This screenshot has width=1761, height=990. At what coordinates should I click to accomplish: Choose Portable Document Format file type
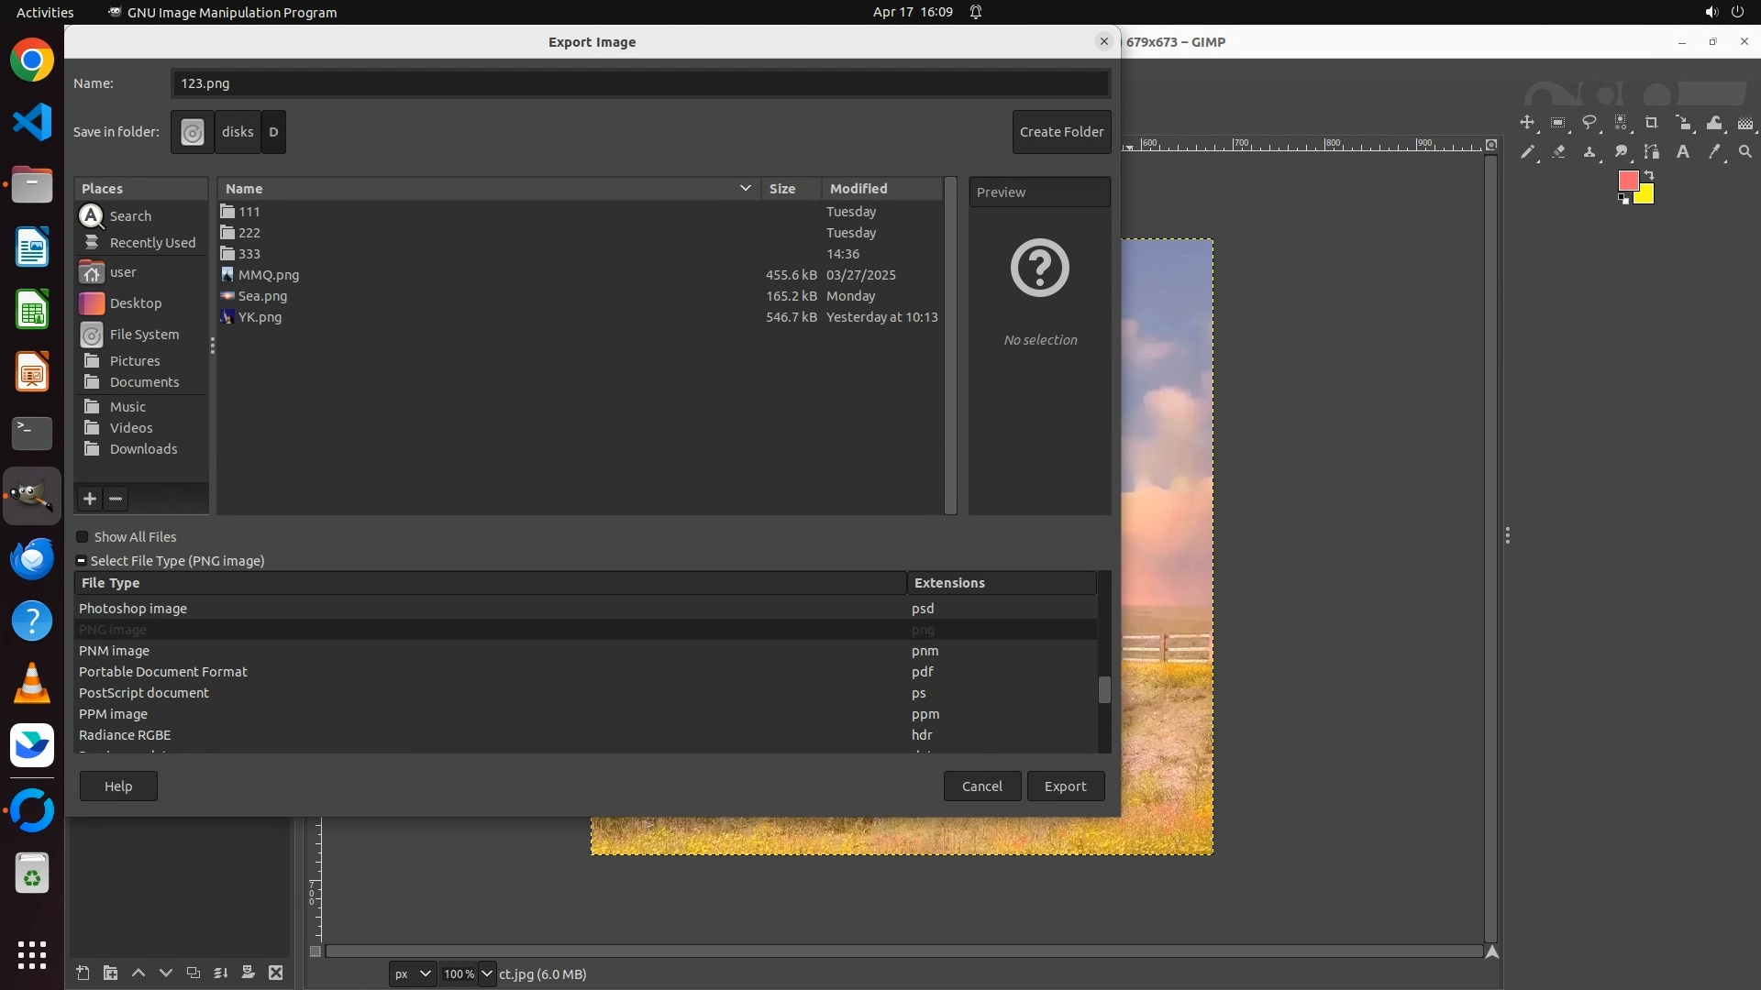click(x=163, y=672)
